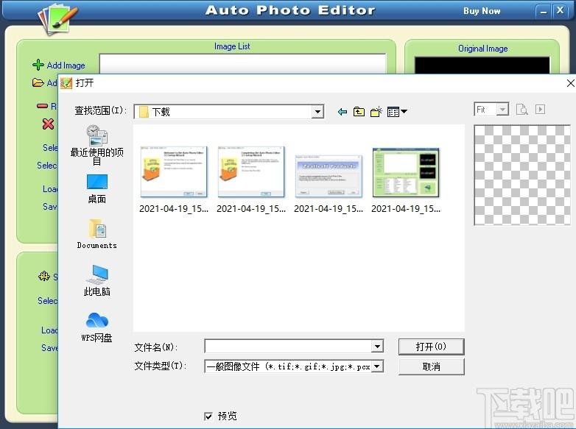This screenshot has height=429, width=576.
Task: Open the Fit zoom dropdown
Action: tap(502, 110)
